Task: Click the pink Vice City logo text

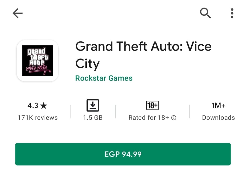Action: 38,69
